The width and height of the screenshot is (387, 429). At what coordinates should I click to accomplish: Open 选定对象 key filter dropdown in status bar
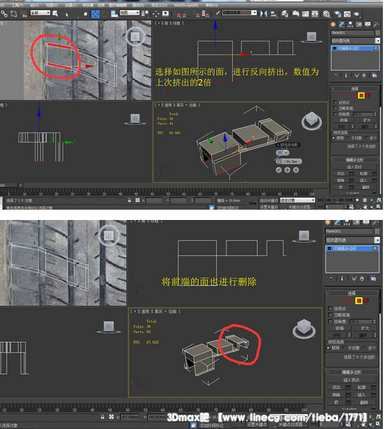click(297, 200)
